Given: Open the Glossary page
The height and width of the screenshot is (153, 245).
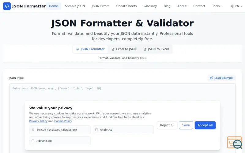Looking at the screenshot, I should coord(150,6).
